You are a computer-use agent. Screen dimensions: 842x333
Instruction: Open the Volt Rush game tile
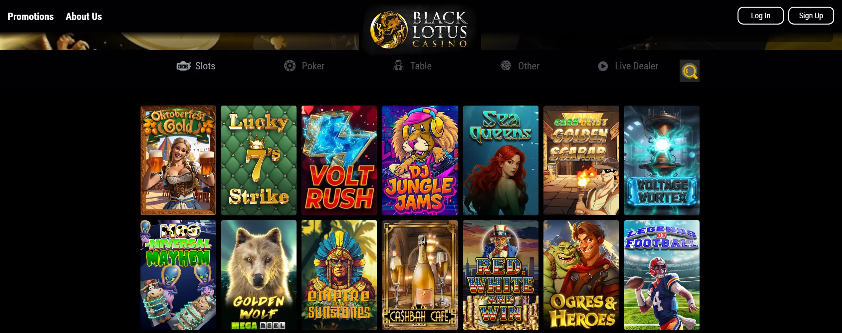pos(339,160)
